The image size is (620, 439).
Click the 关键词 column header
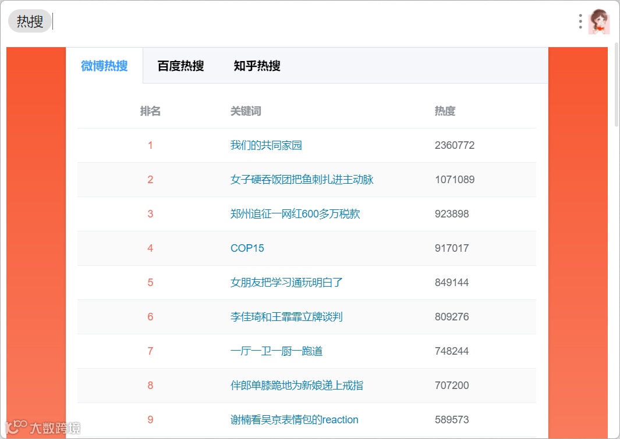tap(246, 111)
